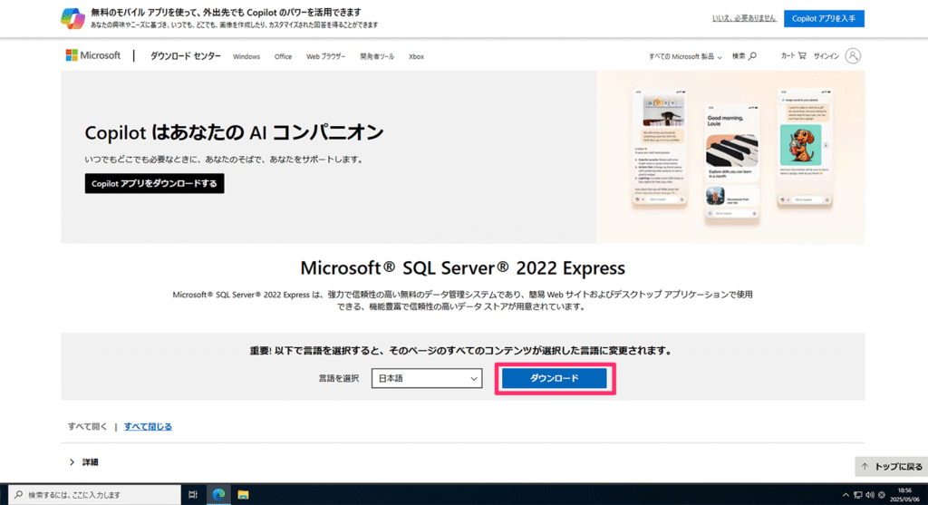Open the Web ブラウザー menu item

325,57
